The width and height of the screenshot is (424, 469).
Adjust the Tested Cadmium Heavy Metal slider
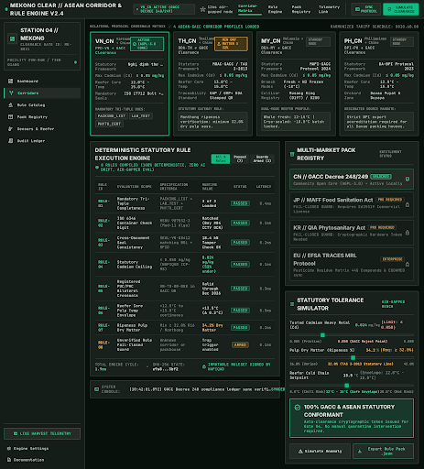coord(352,335)
